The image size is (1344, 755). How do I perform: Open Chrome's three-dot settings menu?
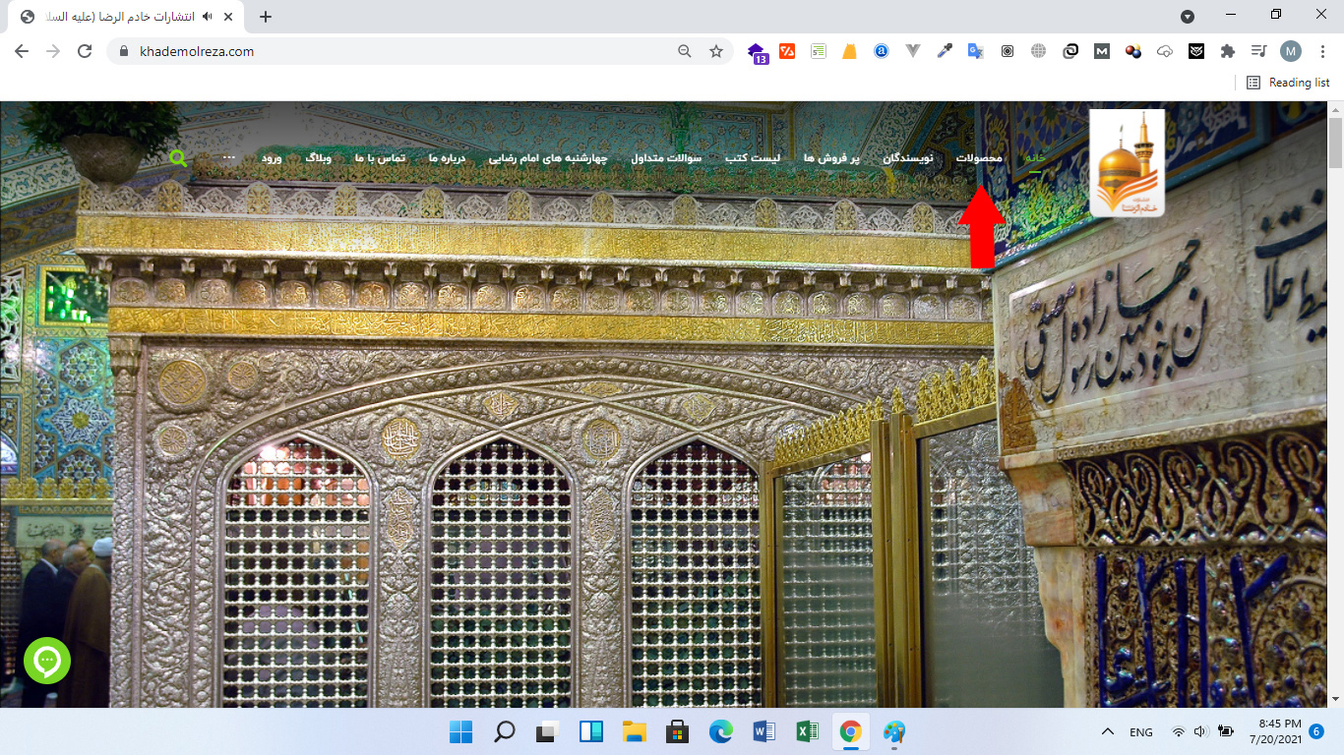pyautogui.click(x=1321, y=50)
